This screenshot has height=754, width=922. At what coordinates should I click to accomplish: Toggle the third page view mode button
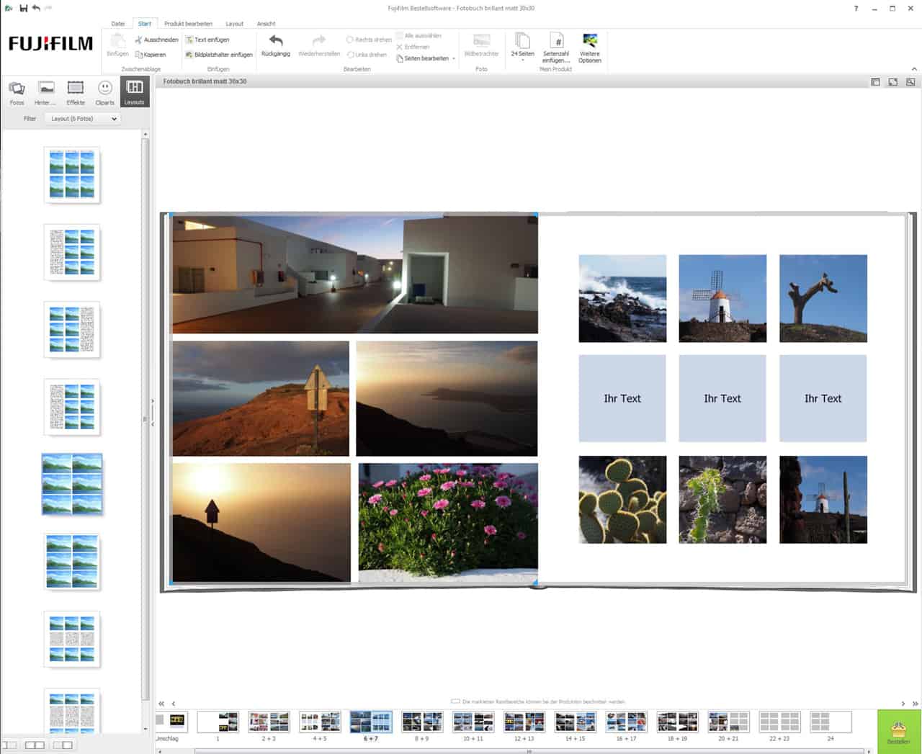[x=63, y=745]
